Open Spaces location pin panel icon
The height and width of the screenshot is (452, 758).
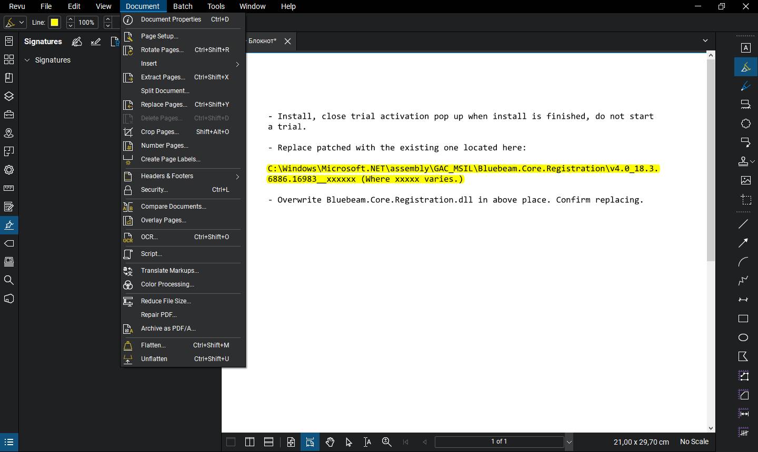(x=9, y=133)
